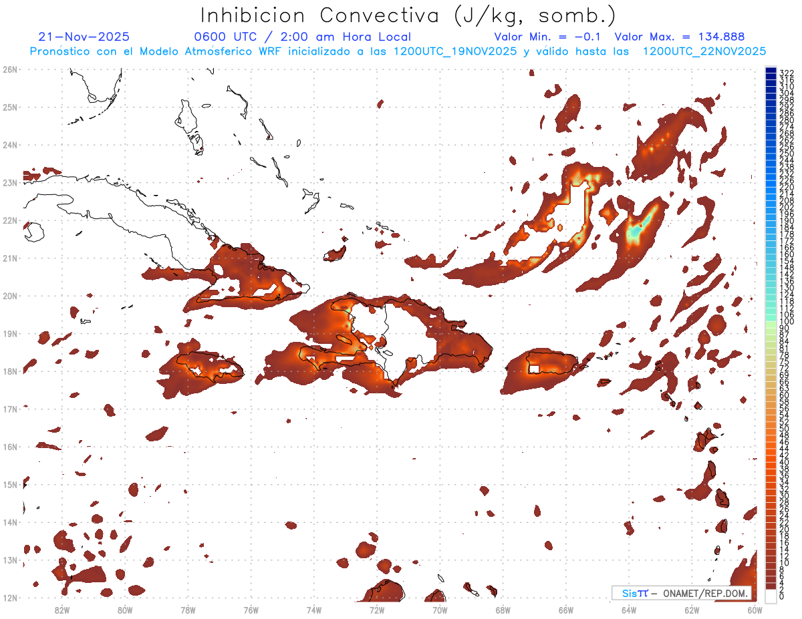This screenshot has height=619, width=802.
Task: Click the time label '0600 UTC / 2:00 am Hora Local'
Action: coord(302,37)
